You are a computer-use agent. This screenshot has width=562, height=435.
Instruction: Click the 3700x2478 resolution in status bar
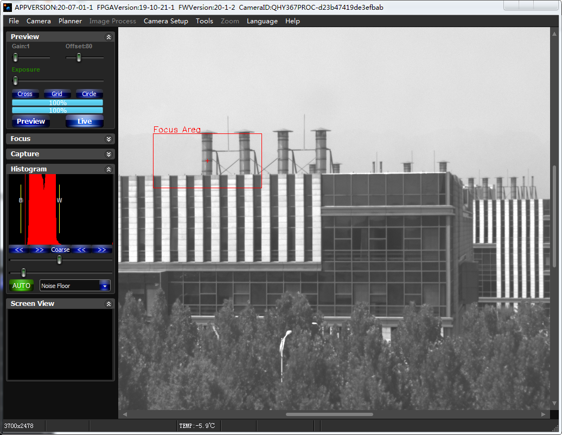tap(18, 426)
